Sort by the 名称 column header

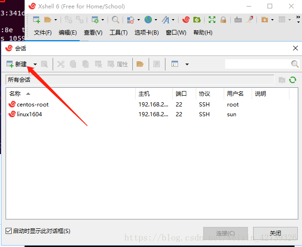pyautogui.click(x=71, y=94)
